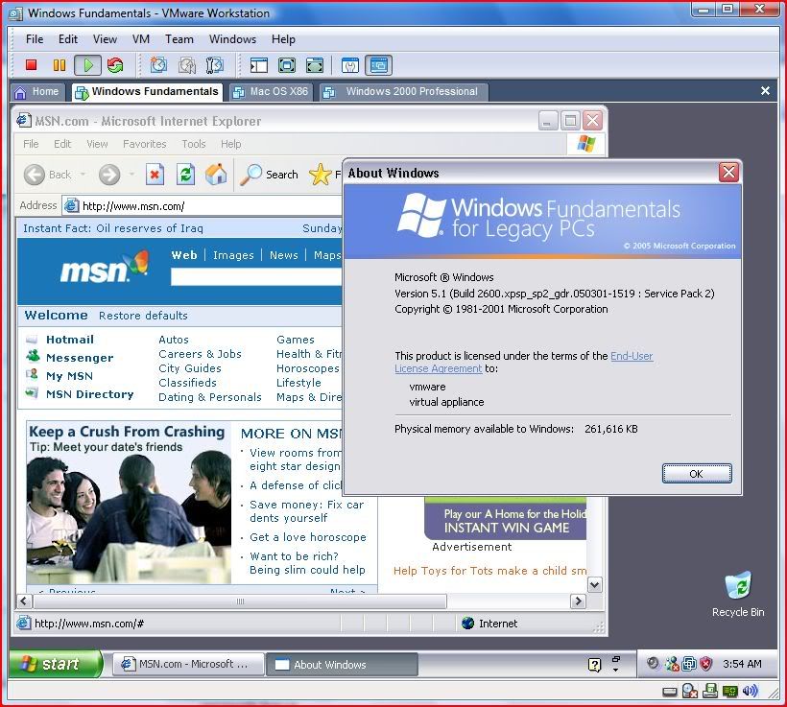Suspend the VM with the pause icon
The width and height of the screenshot is (787, 707).
[x=60, y=65]
